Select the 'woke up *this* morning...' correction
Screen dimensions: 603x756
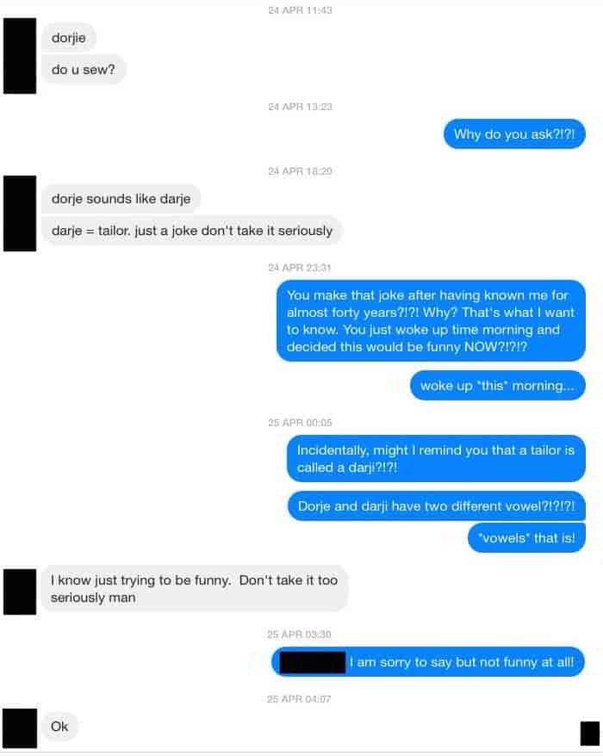pyautogui.click(x=497, y=386)
